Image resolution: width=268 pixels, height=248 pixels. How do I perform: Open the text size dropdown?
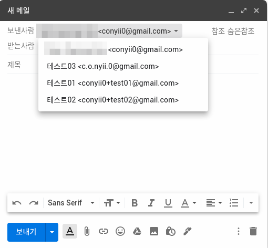[x=112, y=203]
